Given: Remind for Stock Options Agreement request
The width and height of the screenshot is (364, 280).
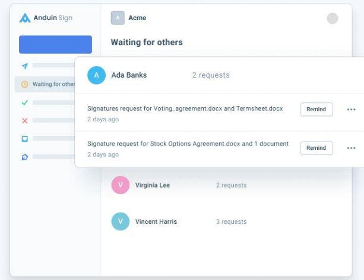Looking at the screenshot, I should click(316, 148).
